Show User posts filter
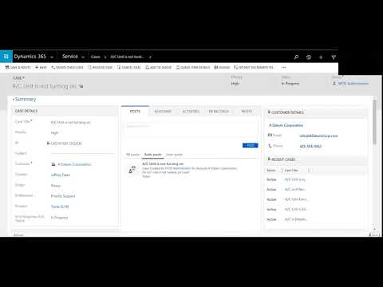383x287 pixels. [174, 155]
